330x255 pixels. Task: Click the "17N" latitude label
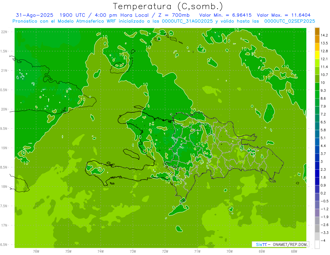tap(4, 225)
